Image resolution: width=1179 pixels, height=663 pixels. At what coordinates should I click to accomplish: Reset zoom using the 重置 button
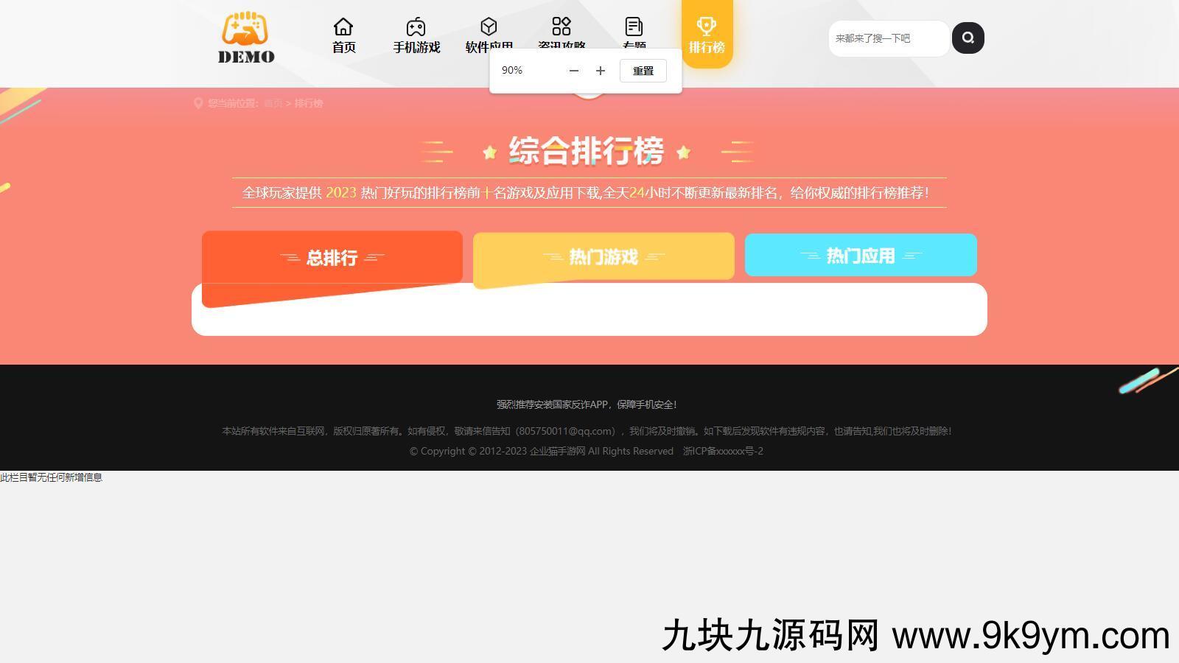643,71
